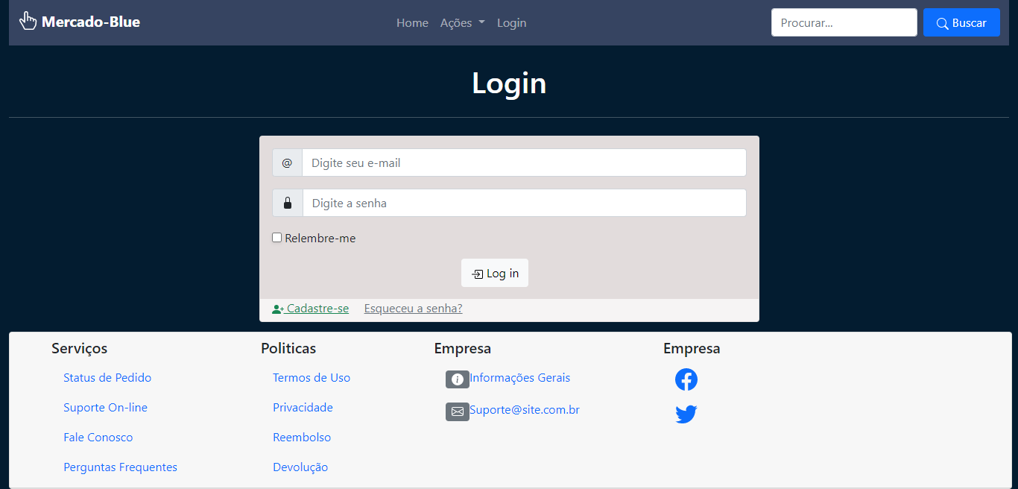Select Home in the navigation bar
This screenshot has height=489, width=1018.
(x=412, y=22)
